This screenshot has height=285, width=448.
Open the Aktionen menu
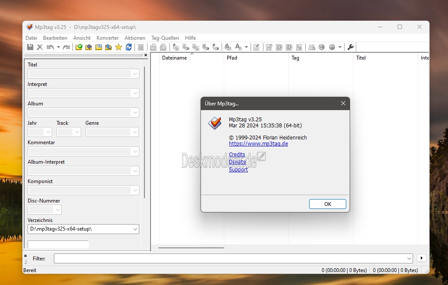pyautogui.click(x=135, y=38)
